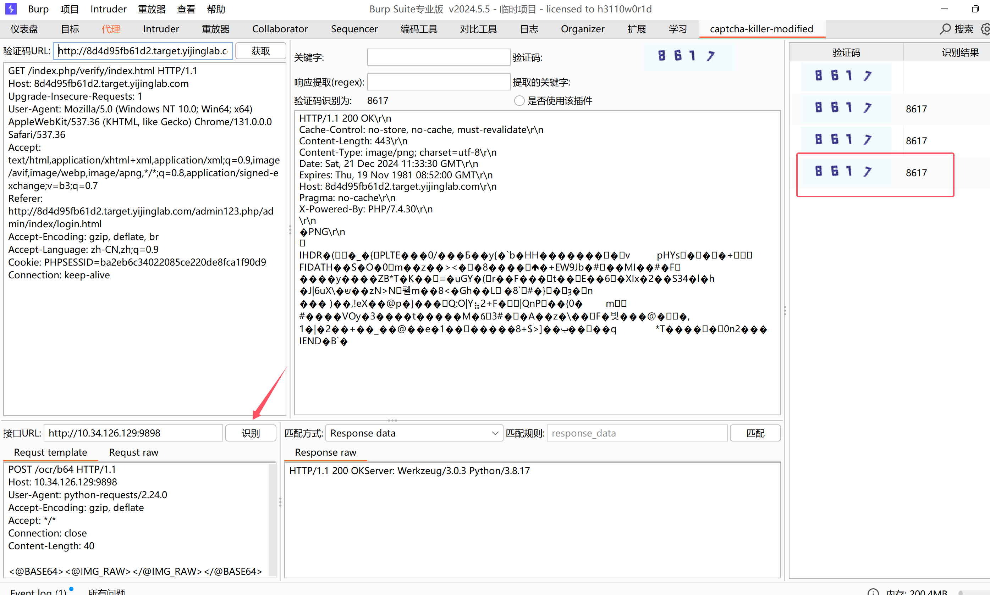
Task: Switch to the 日志 tab
Action: tap(529, 29)
